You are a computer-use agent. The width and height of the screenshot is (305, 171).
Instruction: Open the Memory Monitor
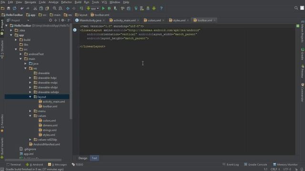[285, 165]
